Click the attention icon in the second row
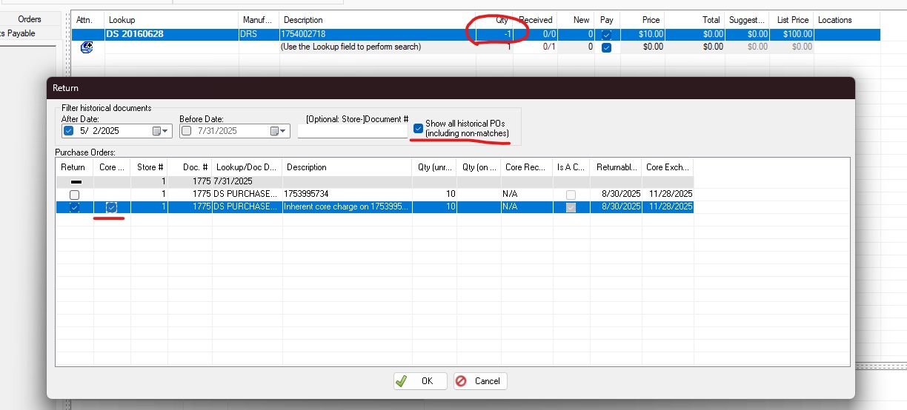The width and height of the screenshot is (907, 410). point(86,47)
